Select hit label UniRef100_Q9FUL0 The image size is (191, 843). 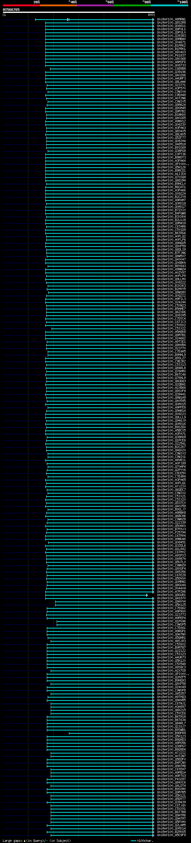(x=171, y=32)
